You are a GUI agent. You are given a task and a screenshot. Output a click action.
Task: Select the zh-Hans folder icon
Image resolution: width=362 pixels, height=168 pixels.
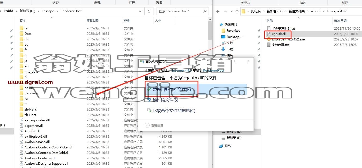(22, 110)
